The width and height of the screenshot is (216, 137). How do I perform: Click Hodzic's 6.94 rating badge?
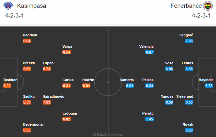pos(86,85)
